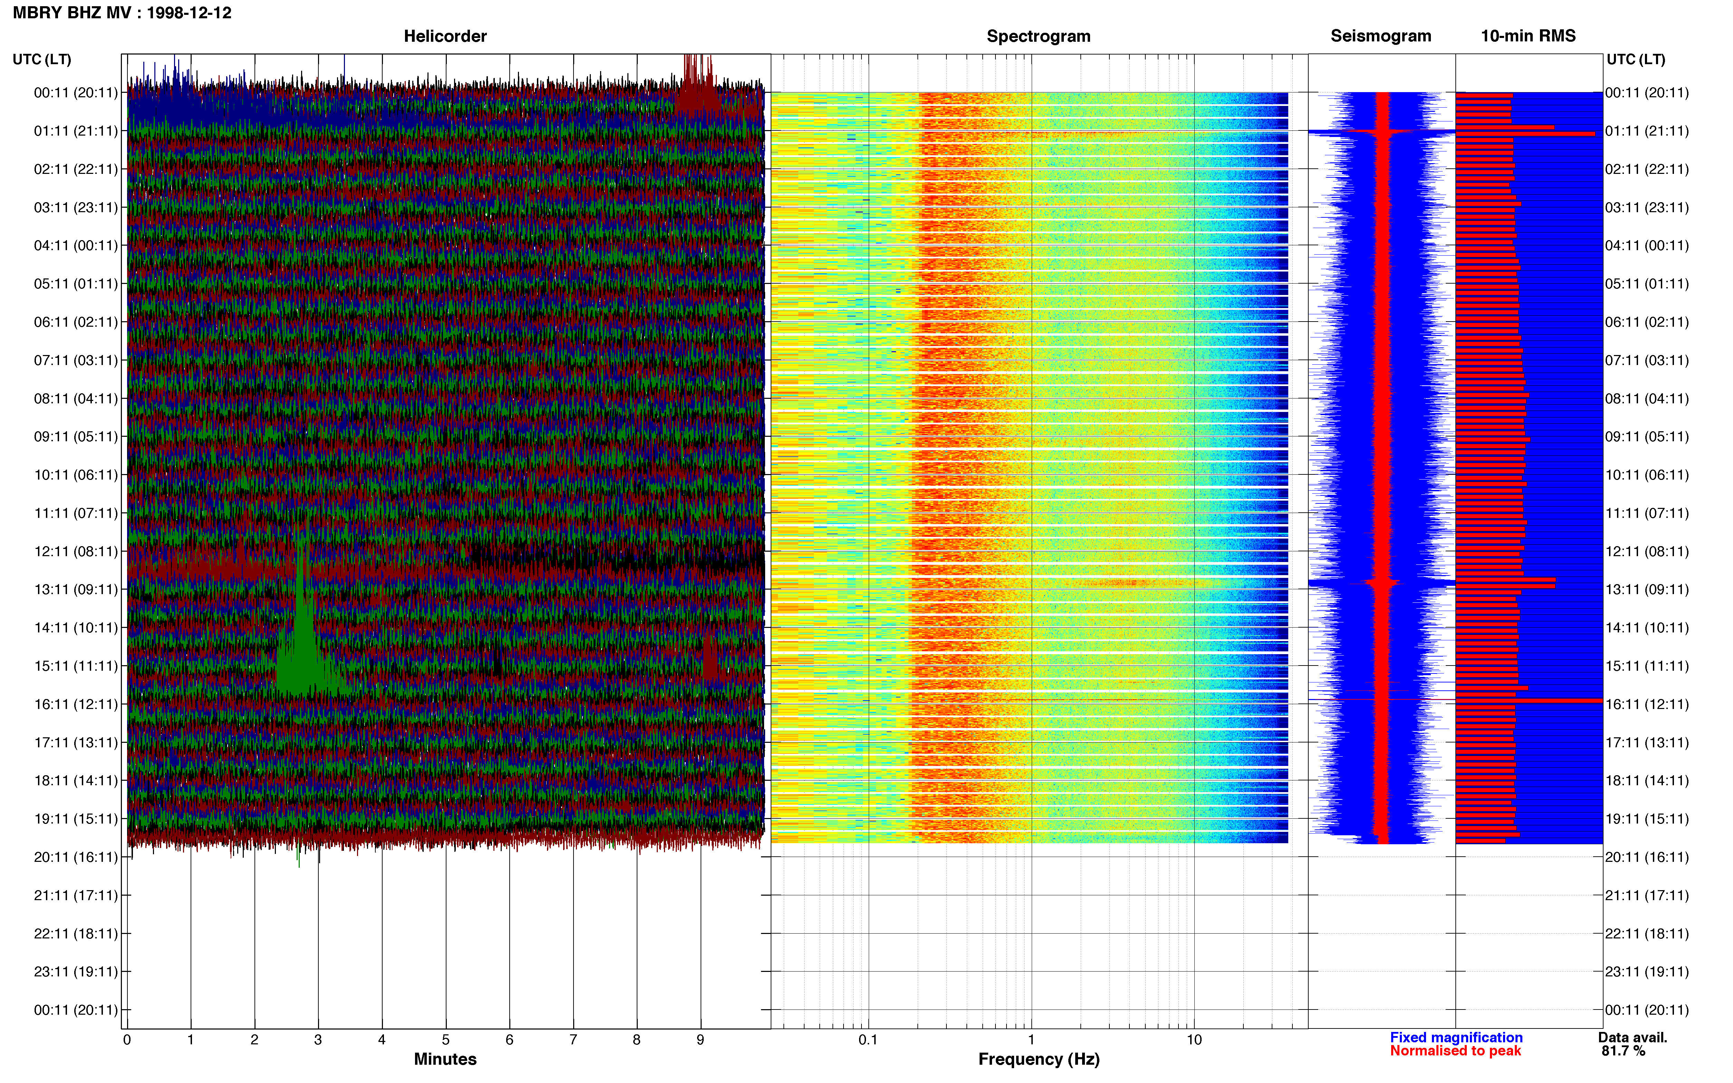Select the Helicorder panel heading
The width and height of the screenshot is (1733, 1083).
coord(445,36)
